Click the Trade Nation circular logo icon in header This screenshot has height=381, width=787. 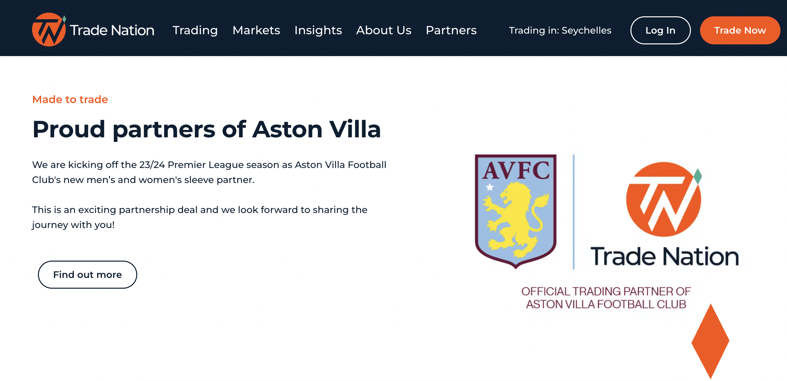pos(49,30)
